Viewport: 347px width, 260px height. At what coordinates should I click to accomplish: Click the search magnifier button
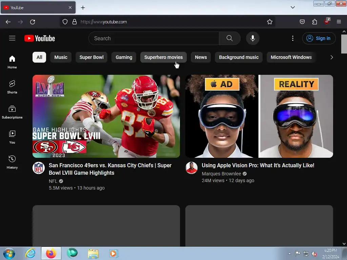click(x=229, y=38)
